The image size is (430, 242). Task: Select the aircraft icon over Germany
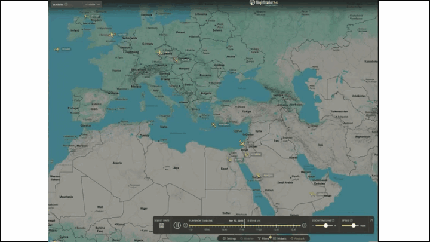pyautogui.click(x=159, y=52)
